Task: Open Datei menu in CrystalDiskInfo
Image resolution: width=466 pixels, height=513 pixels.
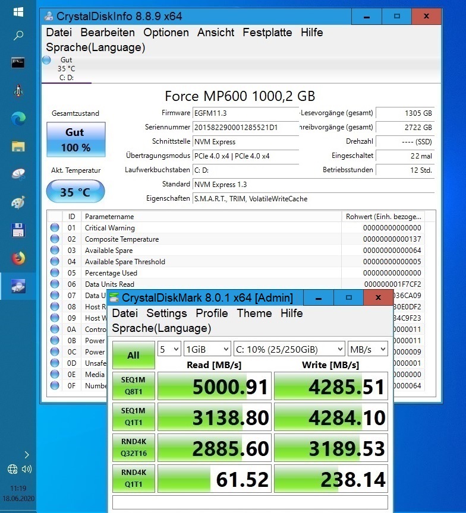Action: (59, 33)
